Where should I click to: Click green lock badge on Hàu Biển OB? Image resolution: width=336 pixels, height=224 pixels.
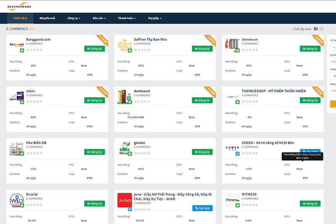(22, 154)
